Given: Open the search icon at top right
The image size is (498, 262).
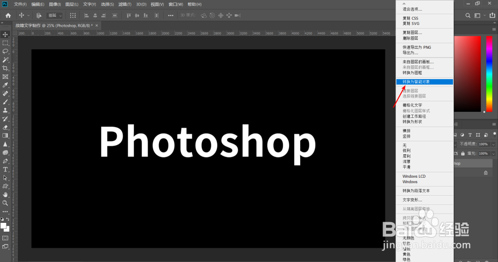Looking at the screenshot, I should [468, 16].
